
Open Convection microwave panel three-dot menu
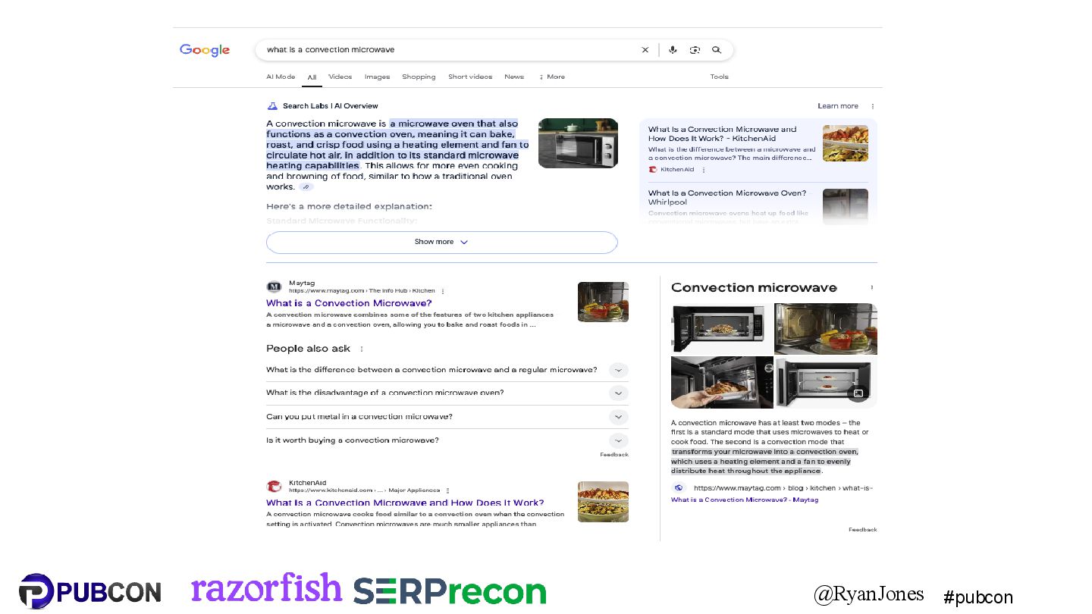pyautogui.click(x=872, y=287)
